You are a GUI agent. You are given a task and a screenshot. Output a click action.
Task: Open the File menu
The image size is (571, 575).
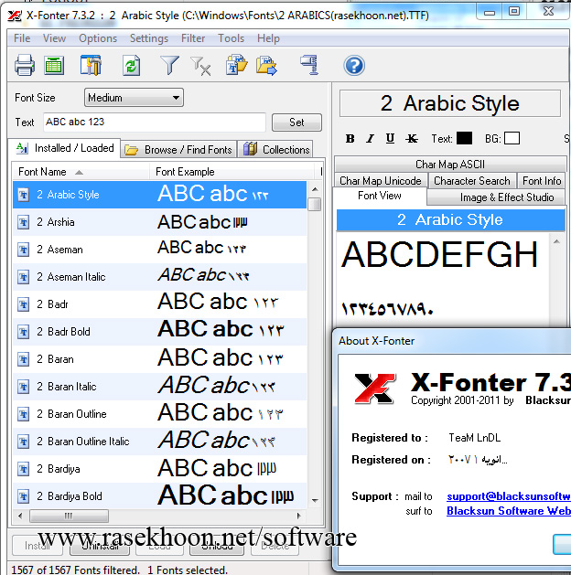coord(22,38)
